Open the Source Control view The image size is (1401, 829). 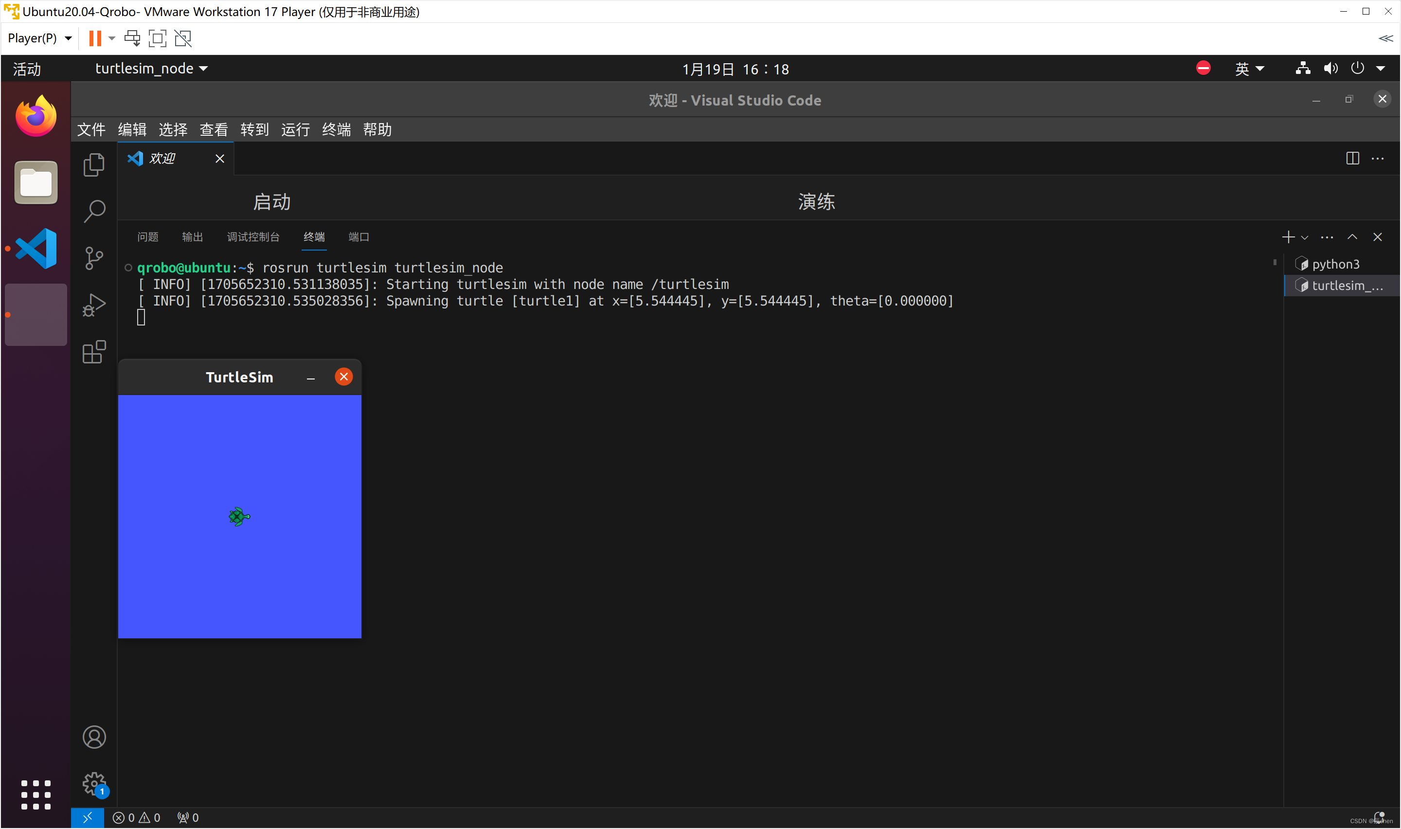click(x=94, y=258)
